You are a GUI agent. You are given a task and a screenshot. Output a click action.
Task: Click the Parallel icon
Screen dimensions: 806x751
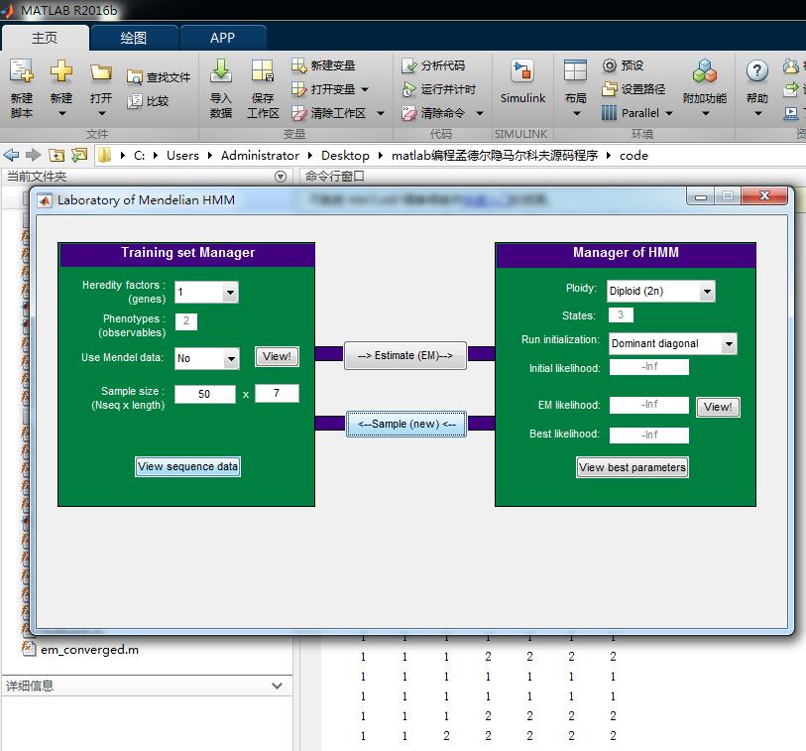click(x=609, y=113)
